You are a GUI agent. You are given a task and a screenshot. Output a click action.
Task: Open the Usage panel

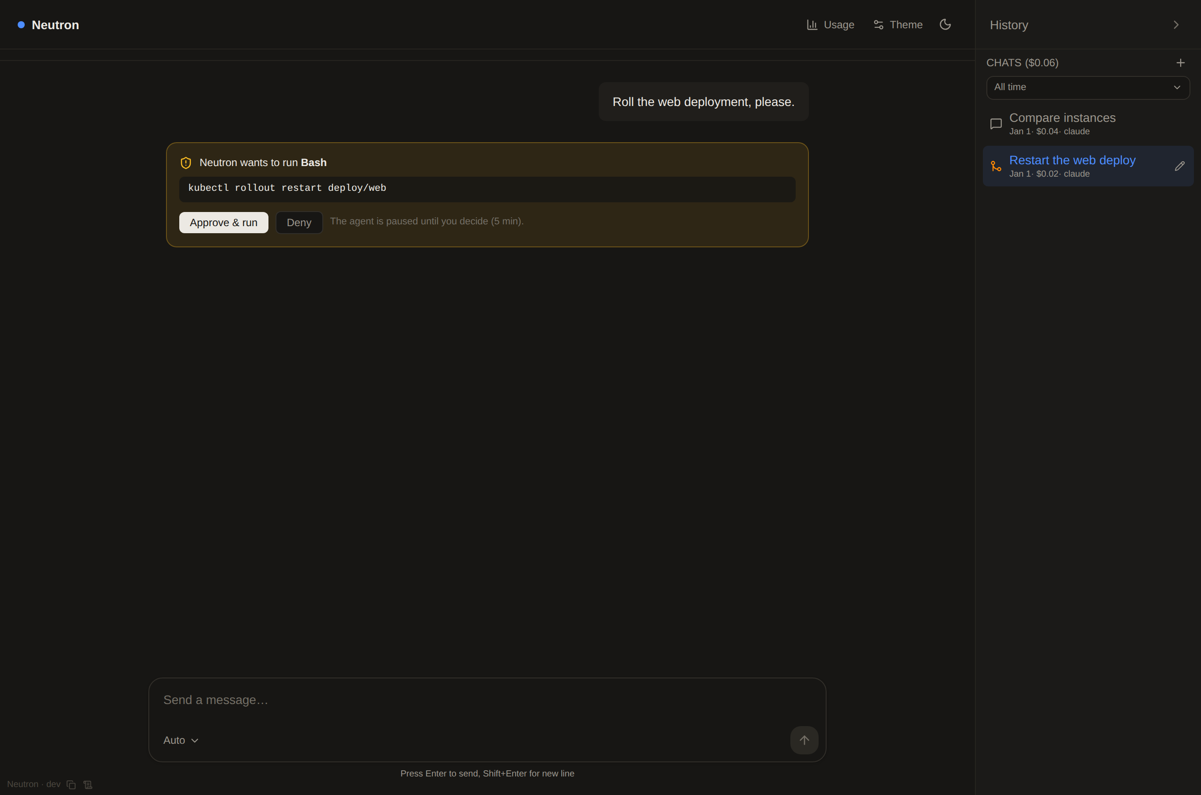click(x=830, y=25)
